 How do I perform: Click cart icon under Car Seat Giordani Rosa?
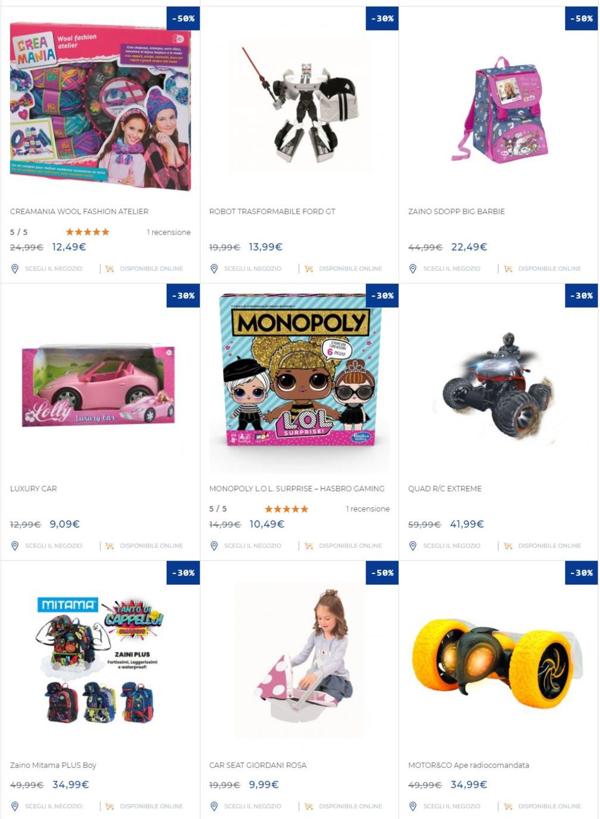[x=309, y=806]
